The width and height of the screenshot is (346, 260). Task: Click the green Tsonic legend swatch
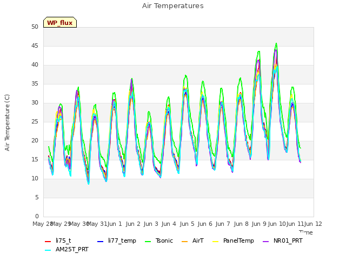148,241
